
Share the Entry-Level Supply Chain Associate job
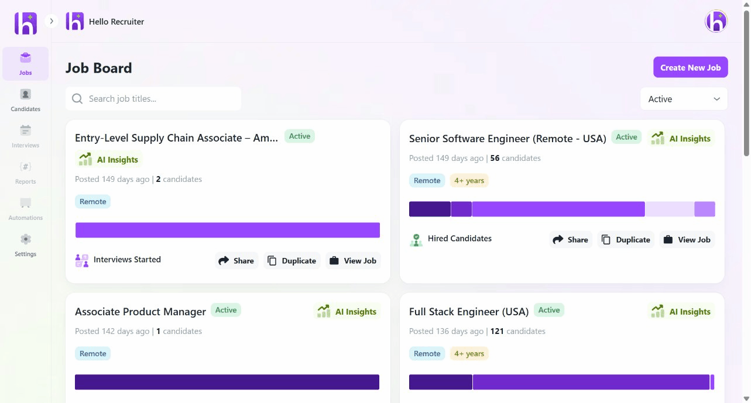pos(236,260)
